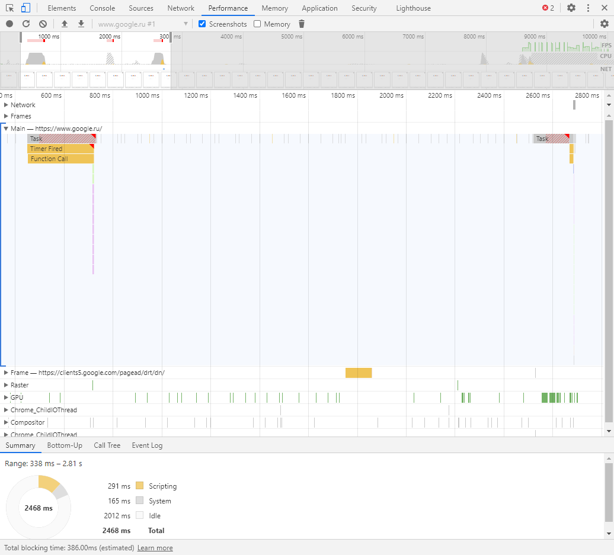614x555 pixels.
Task: Click the Save profile download arrow icon
Action: [x=81, y=24]
